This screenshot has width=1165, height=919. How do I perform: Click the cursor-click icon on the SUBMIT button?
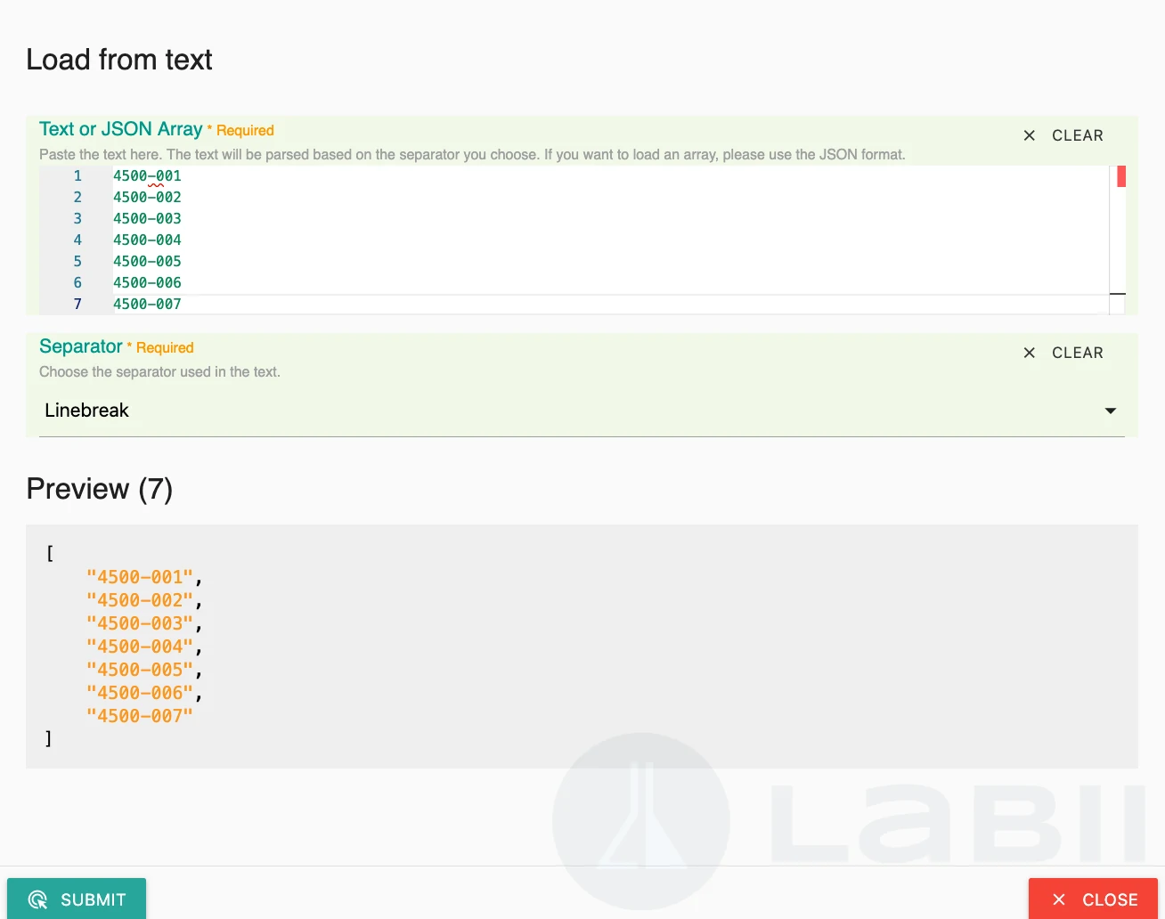tap(37, 899)
